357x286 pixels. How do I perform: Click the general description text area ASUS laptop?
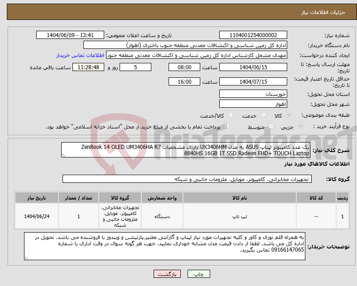click(x=186, y=150)
